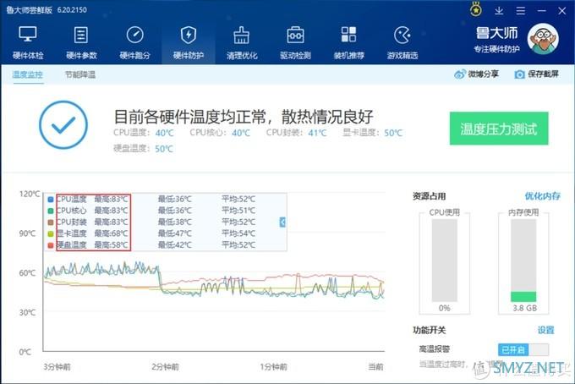575x384 pixels.
Task: Toggle the 高温报警 switch
Action: click(523, 349)
